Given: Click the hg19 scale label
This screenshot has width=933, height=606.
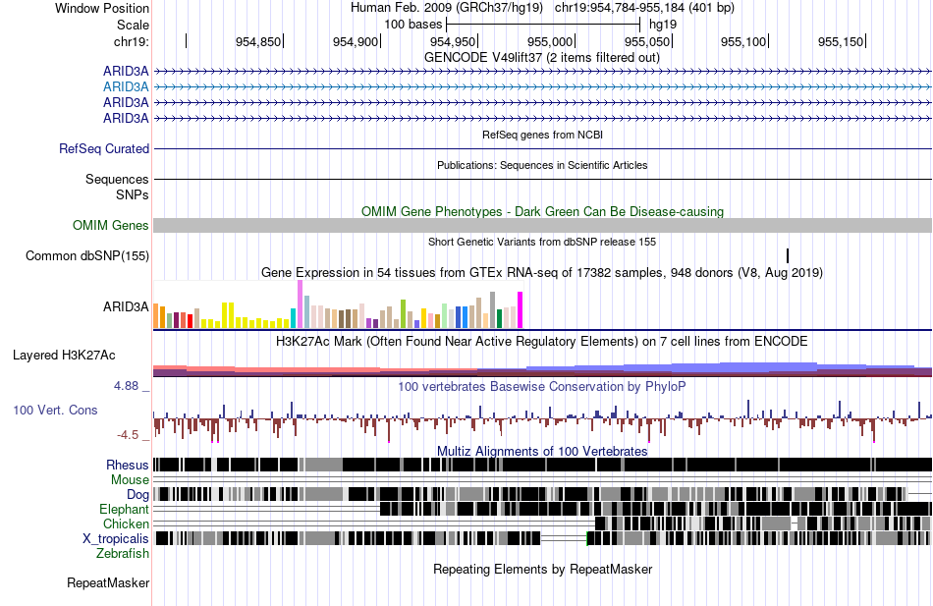Looking at the screenshot, I should coord(662,25).
